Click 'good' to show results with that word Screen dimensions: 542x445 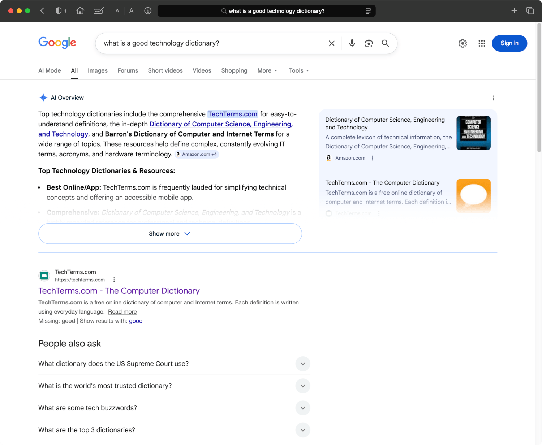pos(135,321)
